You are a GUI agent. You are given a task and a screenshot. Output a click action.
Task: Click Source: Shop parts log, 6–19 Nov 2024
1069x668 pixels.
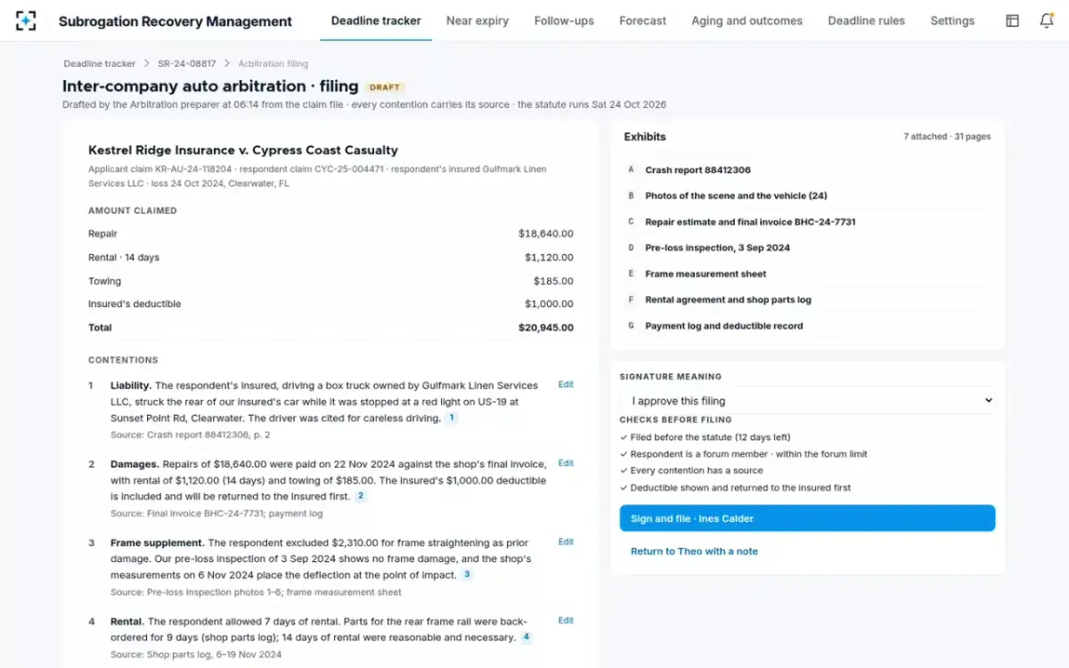(x=196, y=655)
